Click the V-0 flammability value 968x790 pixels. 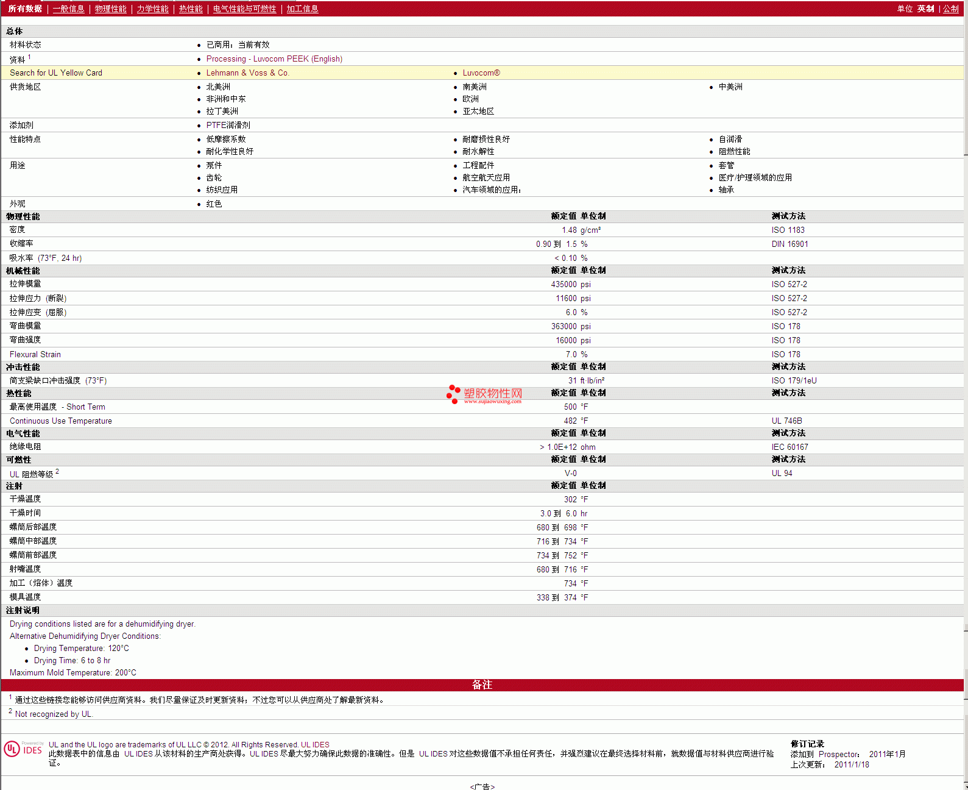click(x=570, y=473)
